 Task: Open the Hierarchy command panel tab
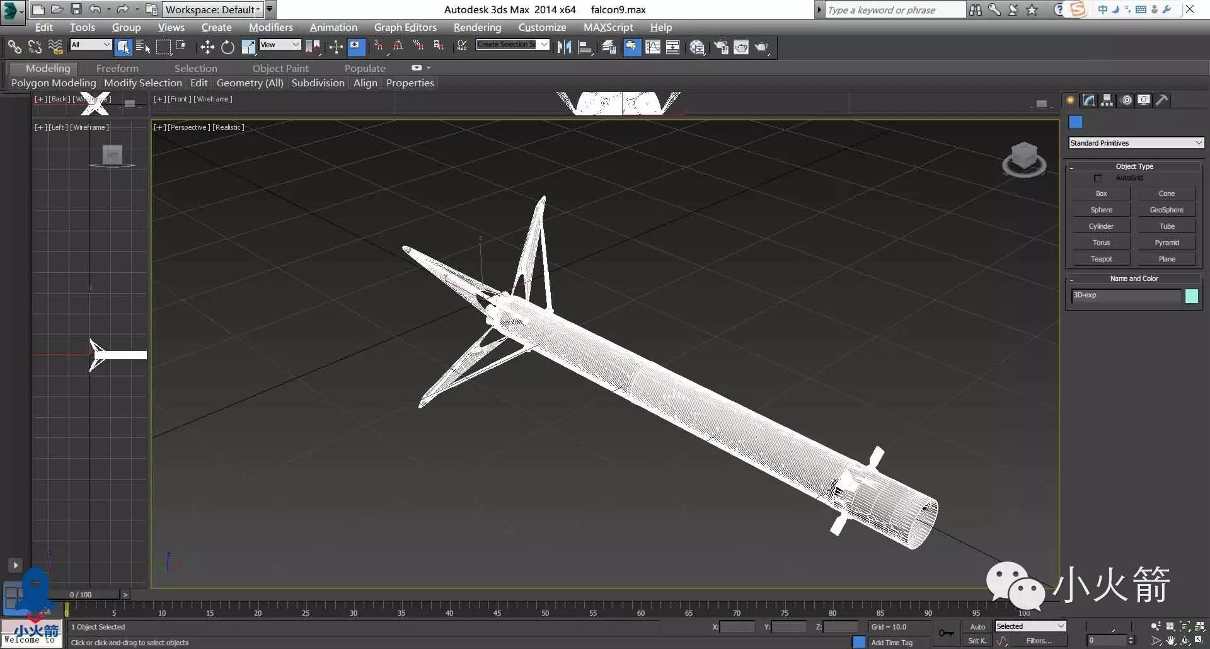pyautogui.click(x=1107, y=100)
